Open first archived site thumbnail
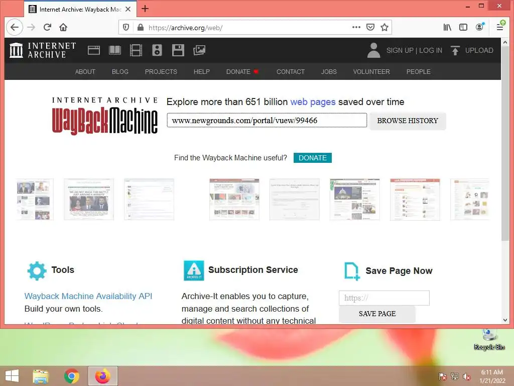Screen dimensions: 514x386 [x=34, y=200]
